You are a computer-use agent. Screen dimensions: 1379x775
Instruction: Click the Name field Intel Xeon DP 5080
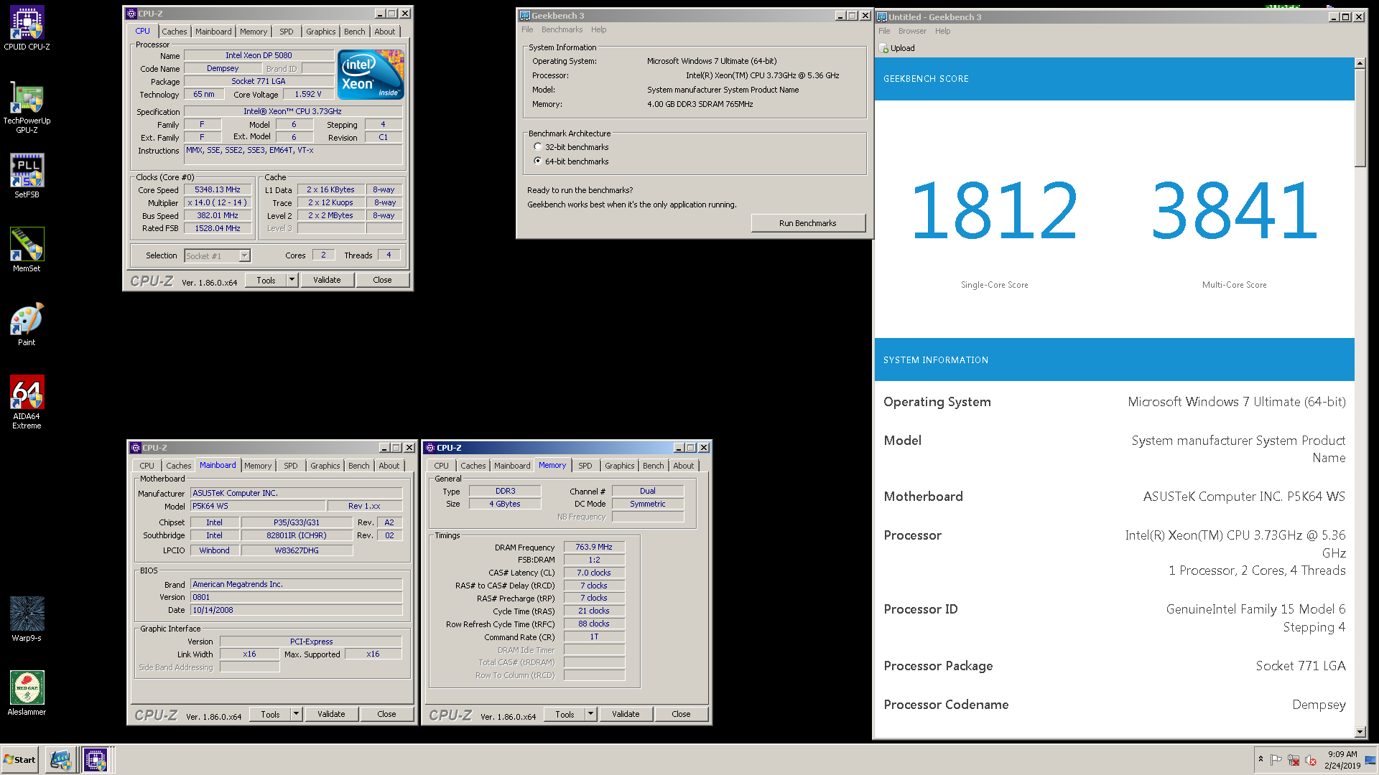tap(259, 55)
